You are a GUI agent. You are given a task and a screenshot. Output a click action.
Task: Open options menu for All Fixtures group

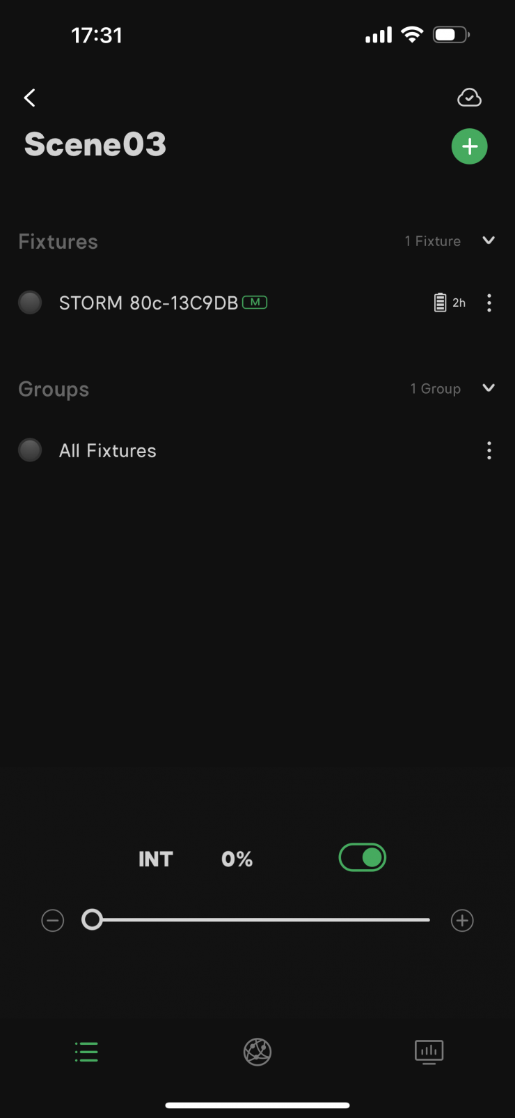[x=489, y=450]
